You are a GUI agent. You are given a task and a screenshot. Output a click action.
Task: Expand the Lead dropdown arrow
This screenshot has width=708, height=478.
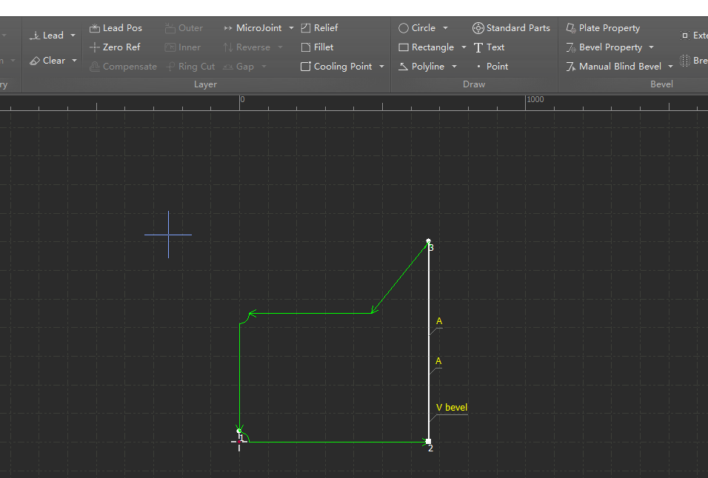tap(73, 36)
